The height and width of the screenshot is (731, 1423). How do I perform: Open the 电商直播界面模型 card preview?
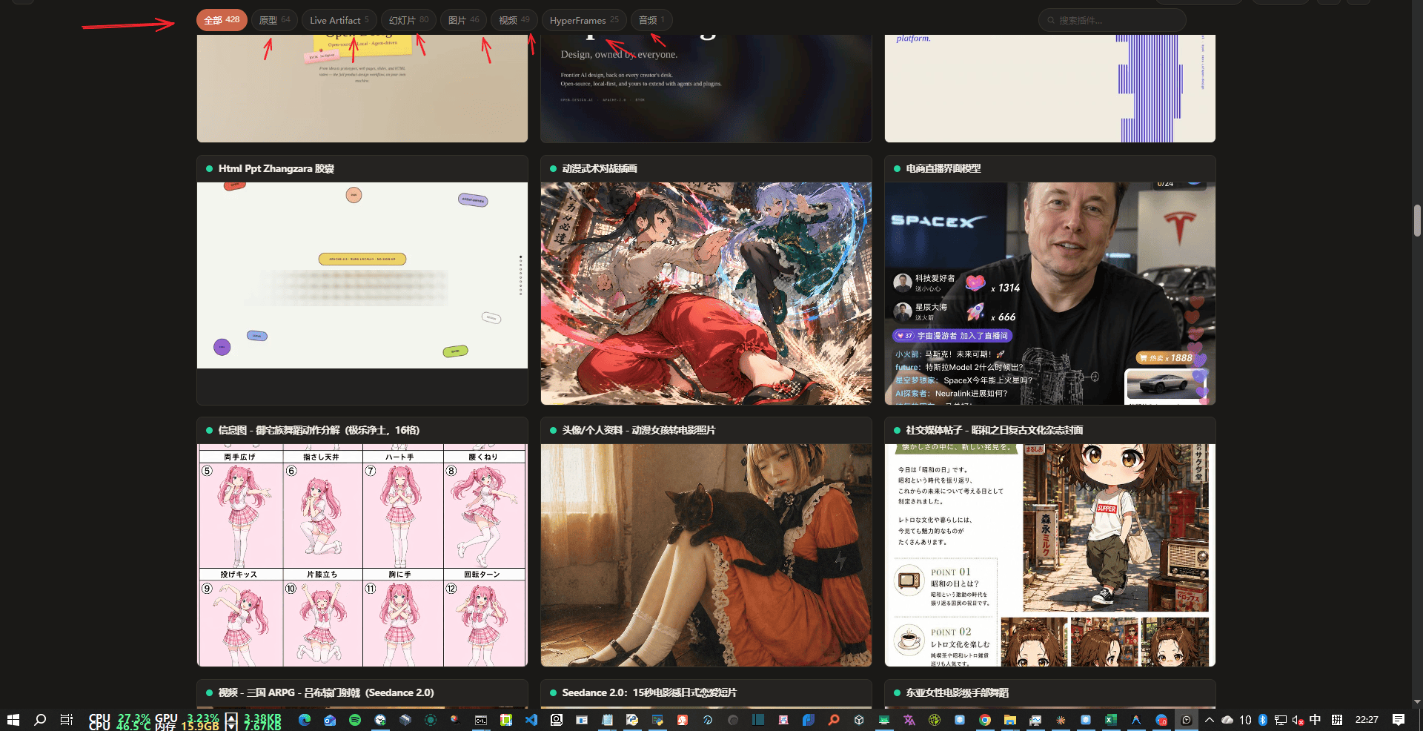pyautogui.click(x=1049, y=294)
